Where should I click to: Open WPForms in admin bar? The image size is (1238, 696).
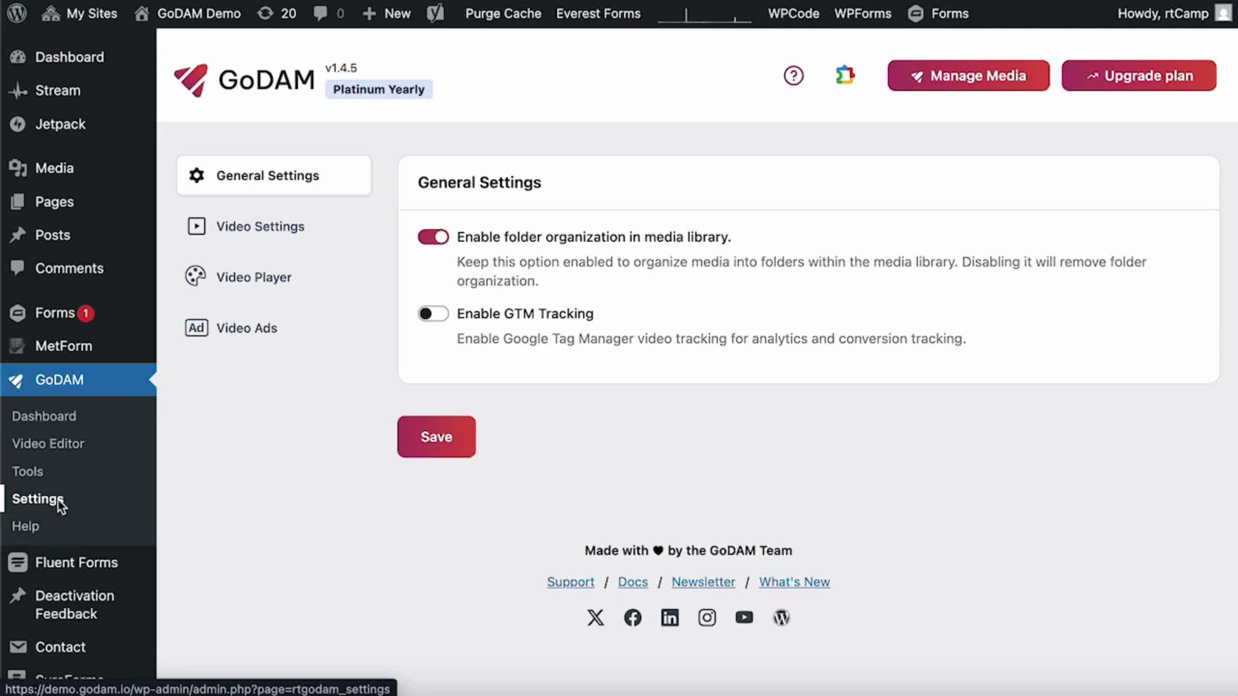863,13
